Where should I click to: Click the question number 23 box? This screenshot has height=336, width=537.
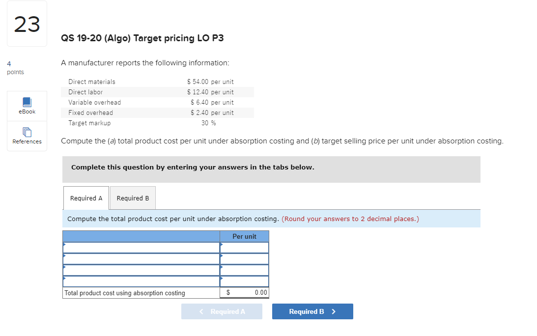27,24
